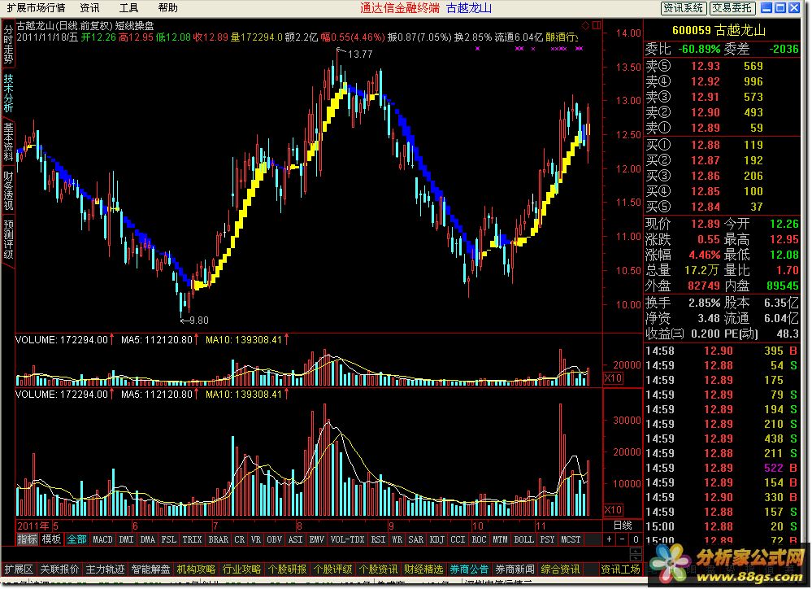Apply the DMI indicator
This screenshot has width=812, height=589.
126,539
